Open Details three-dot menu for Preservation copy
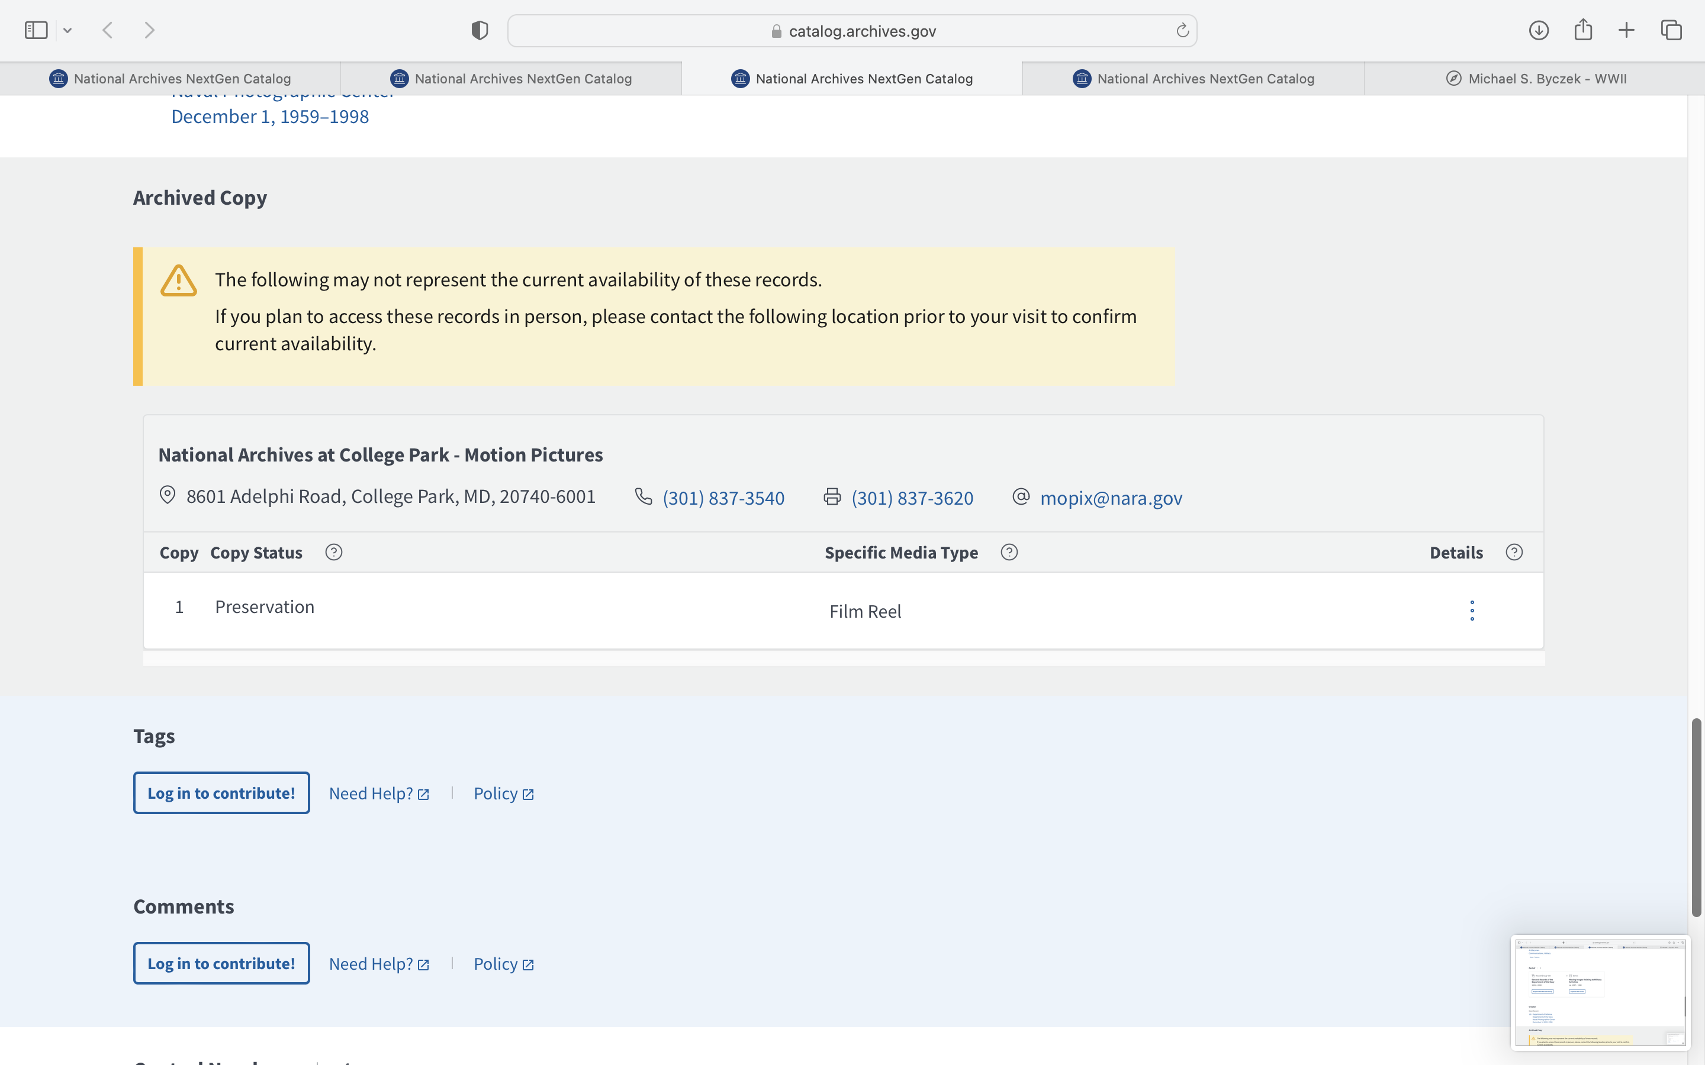This screenshot has width=1705, height=1065. (x=1472, y=610)
